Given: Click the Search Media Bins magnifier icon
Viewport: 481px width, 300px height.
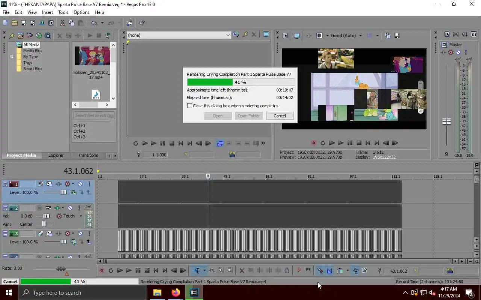Looking at the screenshot, I should (48, 36).
